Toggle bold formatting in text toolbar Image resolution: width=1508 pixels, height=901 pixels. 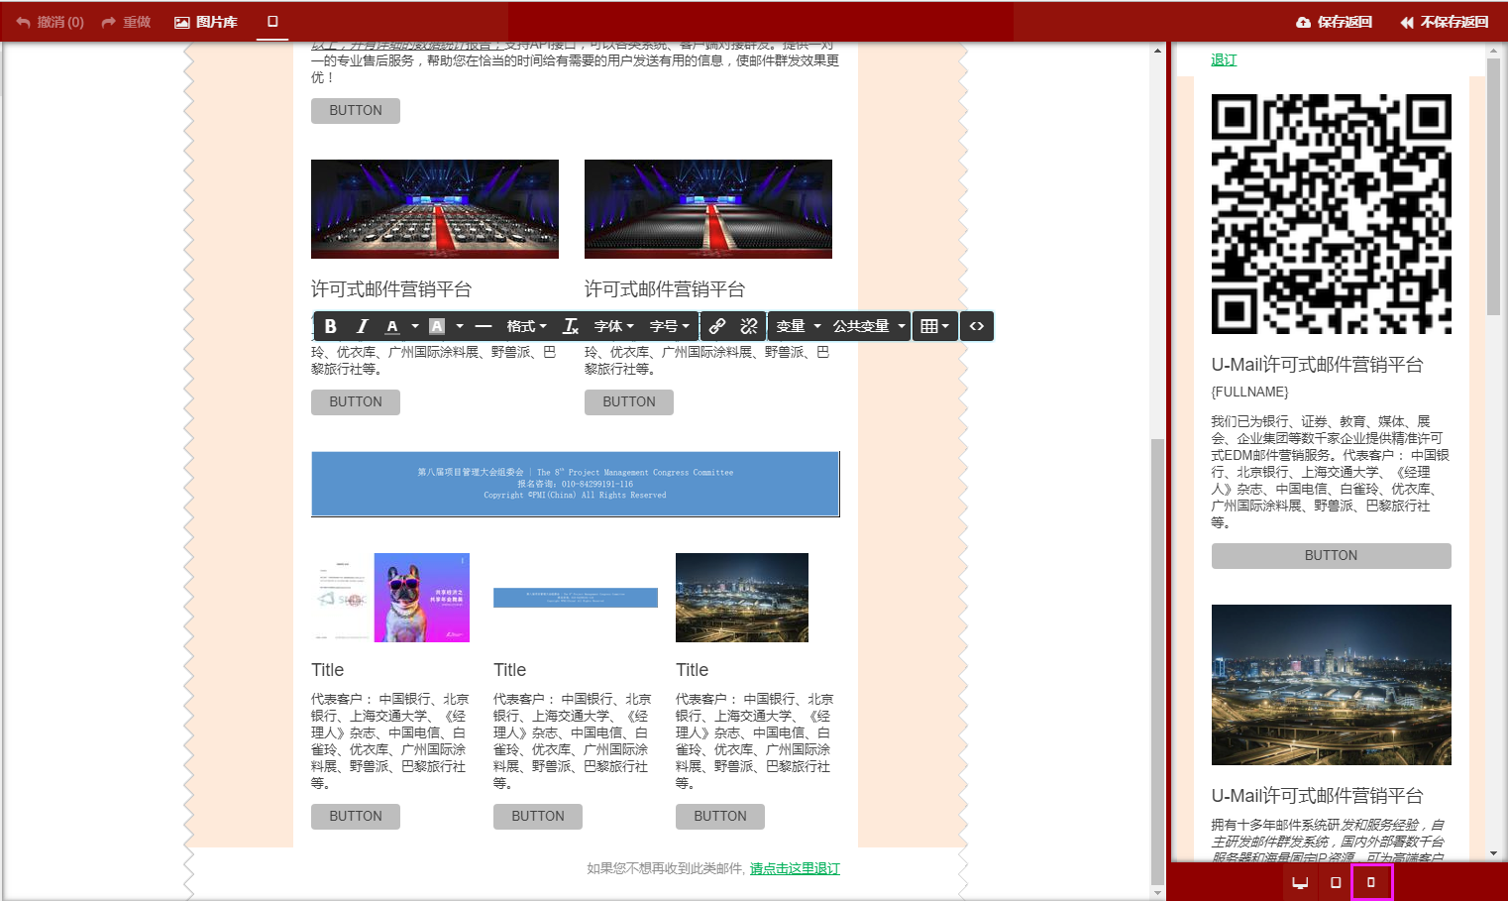[331, 326]
